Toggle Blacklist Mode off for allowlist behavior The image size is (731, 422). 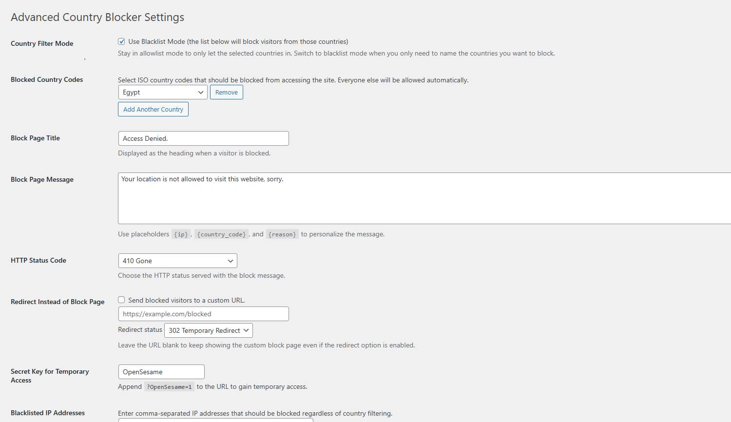click(121, 41)
